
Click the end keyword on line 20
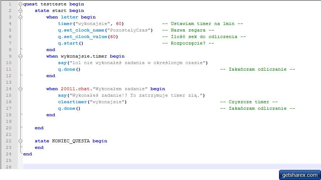point(39,128)
